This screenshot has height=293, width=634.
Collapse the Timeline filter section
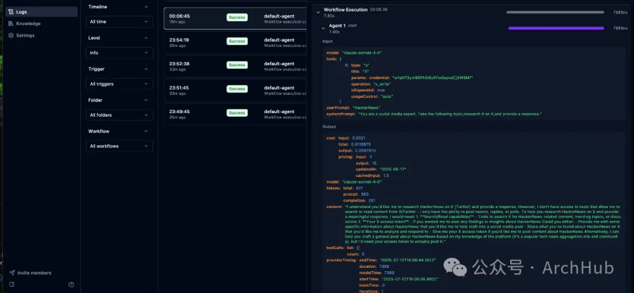coord(146,6)
